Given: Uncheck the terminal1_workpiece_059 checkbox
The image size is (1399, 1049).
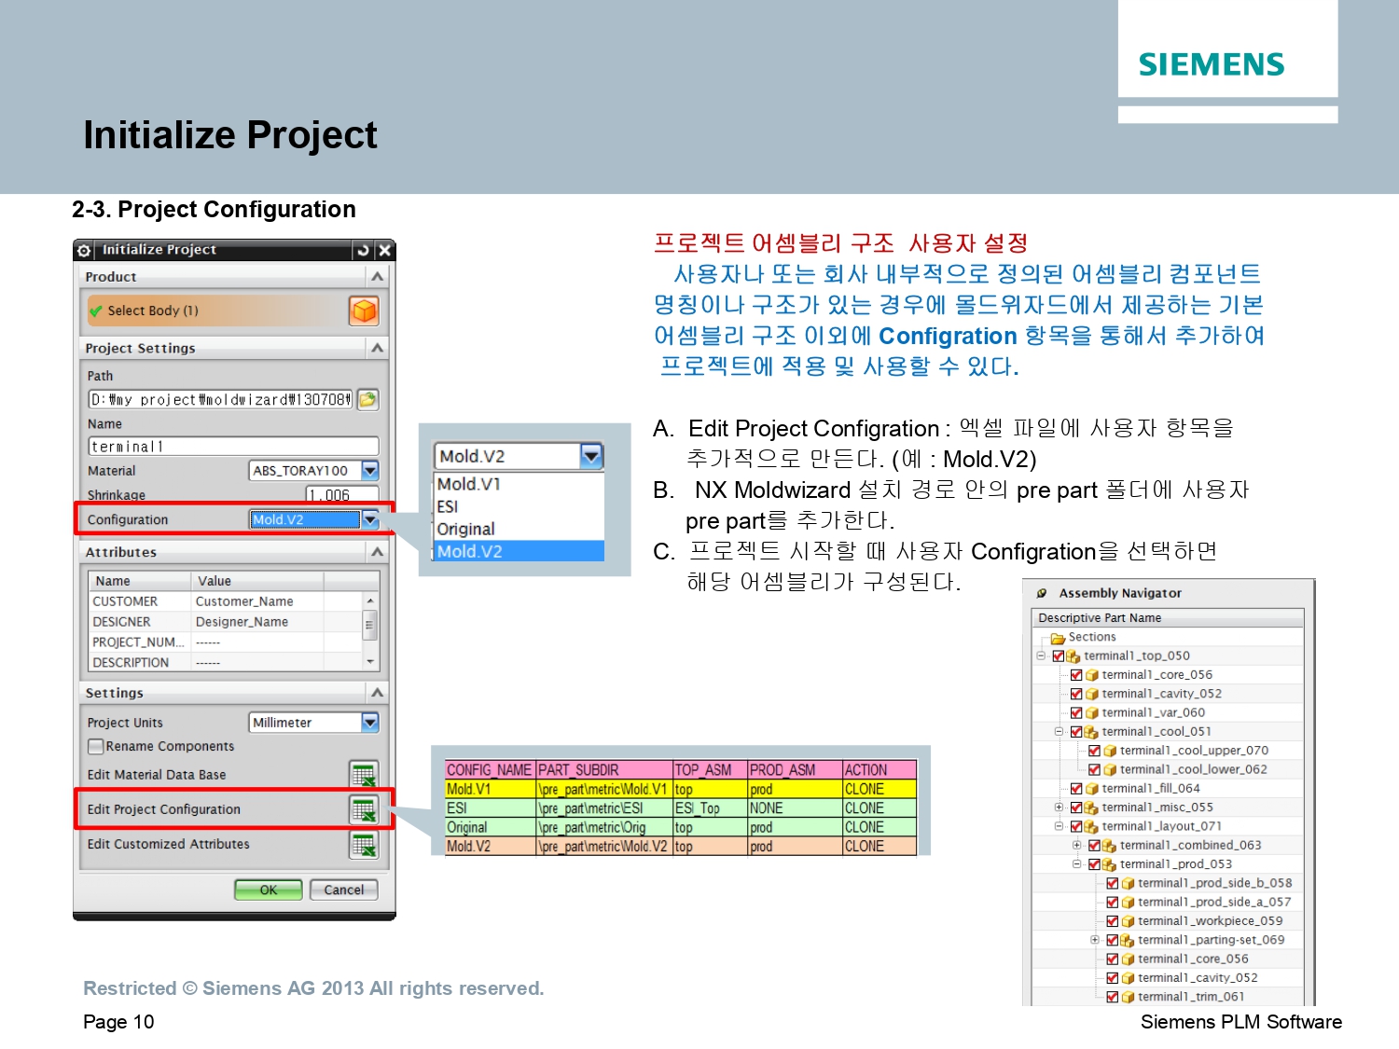Looking at the screenshot, I should tap(1113, 921).
